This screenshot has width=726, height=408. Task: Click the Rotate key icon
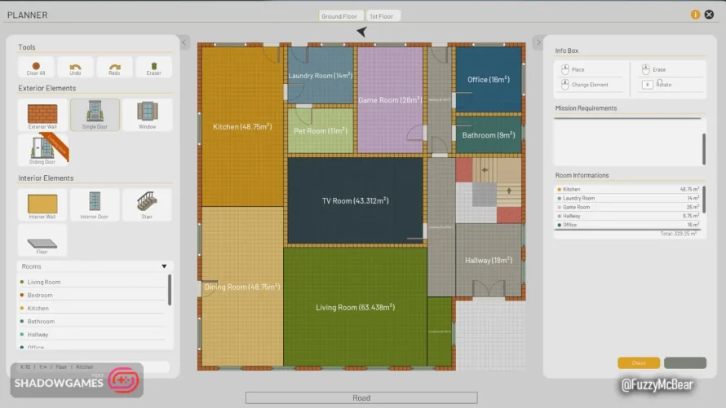[648, 85]
